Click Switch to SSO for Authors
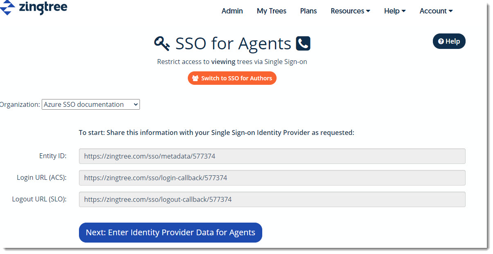Screen dimensions: 493x254 (x=232, y=78)
